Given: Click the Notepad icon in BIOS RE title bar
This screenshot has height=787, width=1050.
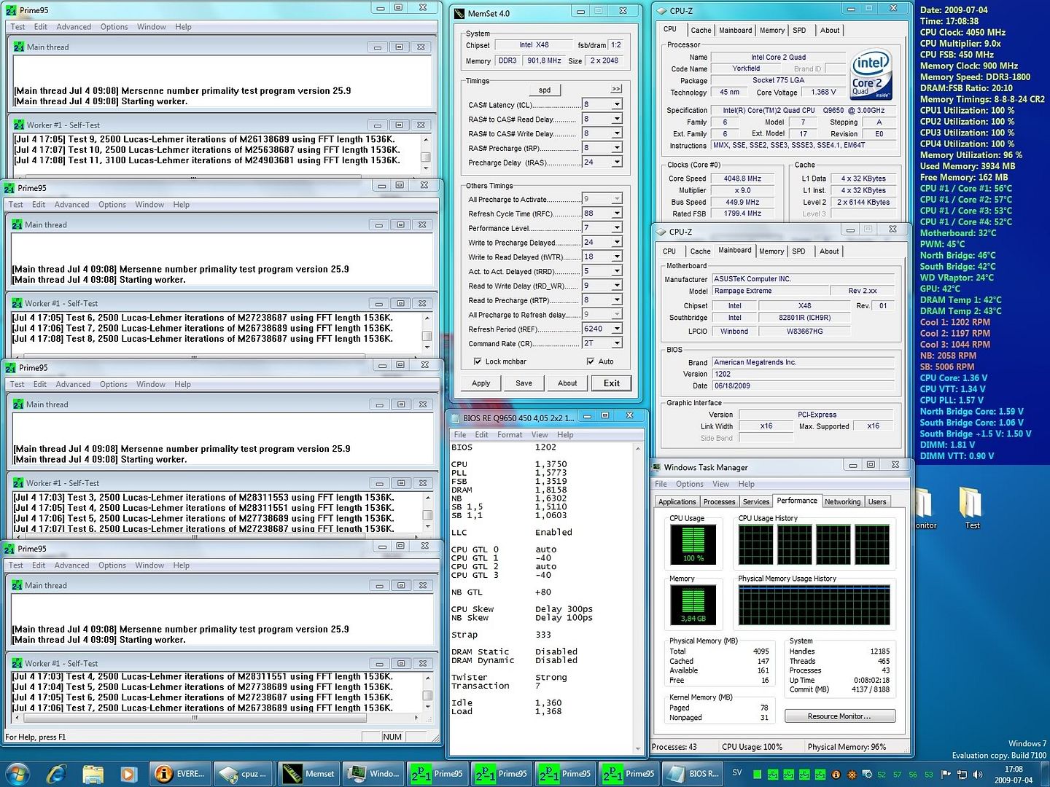Looking at the screenshot, I should (455, 418).
